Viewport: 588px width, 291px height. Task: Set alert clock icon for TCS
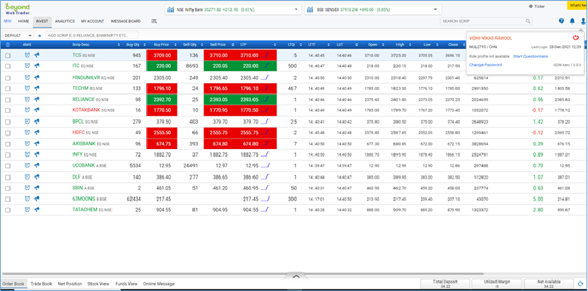coord(28,55)
